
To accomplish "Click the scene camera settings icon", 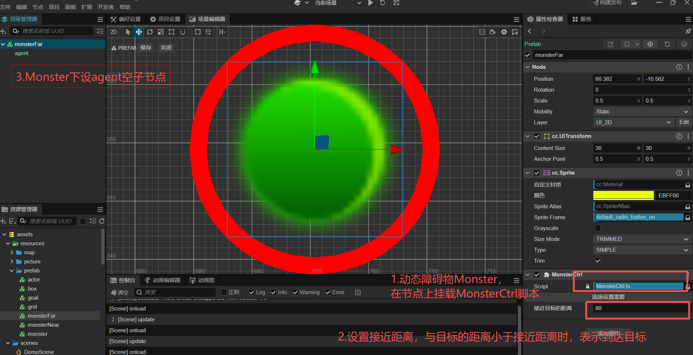I will (x=492, y=32).
